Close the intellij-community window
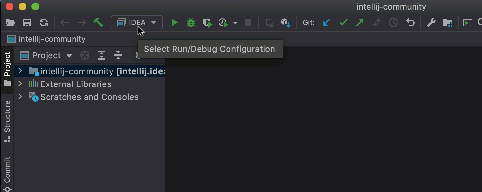Image resolution: width=482 pixels, height=192 pixels. click(10, 6)
